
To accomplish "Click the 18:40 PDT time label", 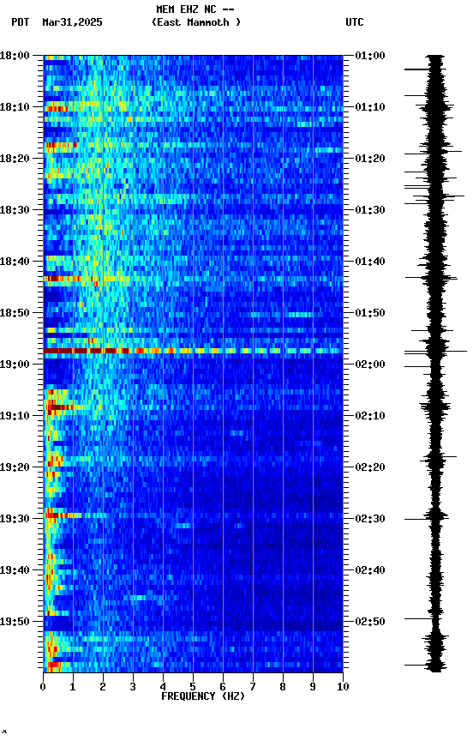I will [x=15, y=262].
